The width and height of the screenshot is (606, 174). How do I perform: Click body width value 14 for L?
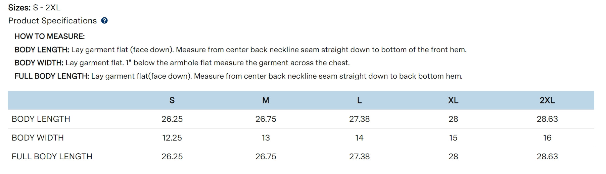[359, 138]
